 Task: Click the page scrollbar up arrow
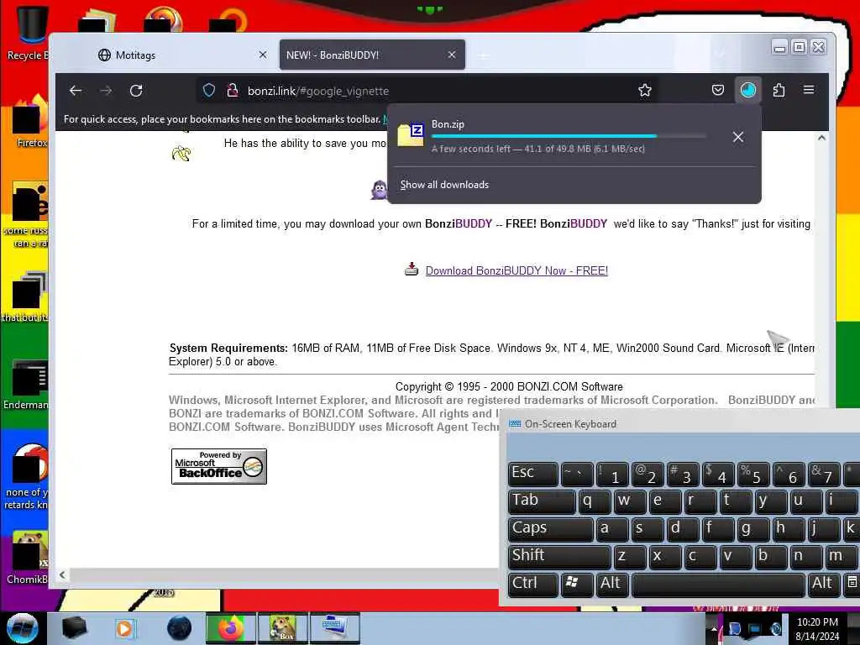[821, 139]
